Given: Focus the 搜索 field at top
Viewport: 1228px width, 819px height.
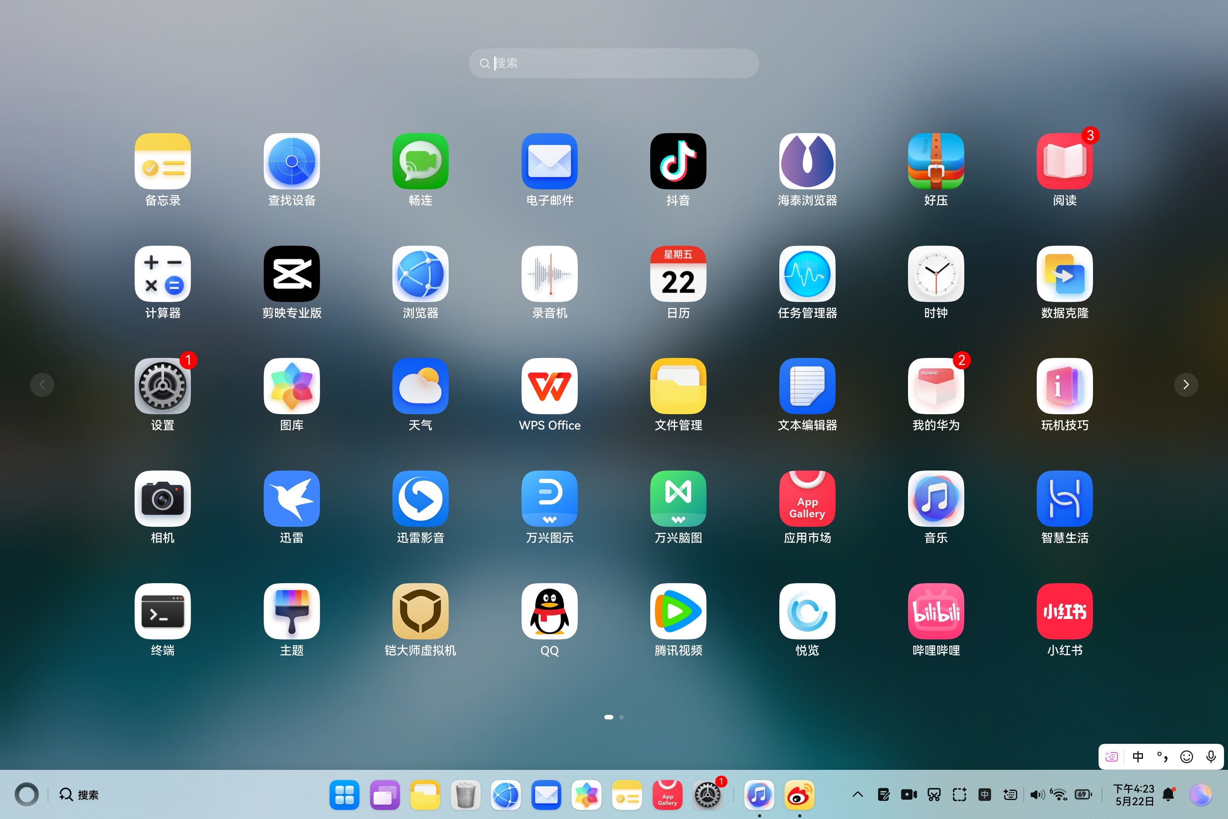Looking at the screenshot, I should tap(614, 63).
